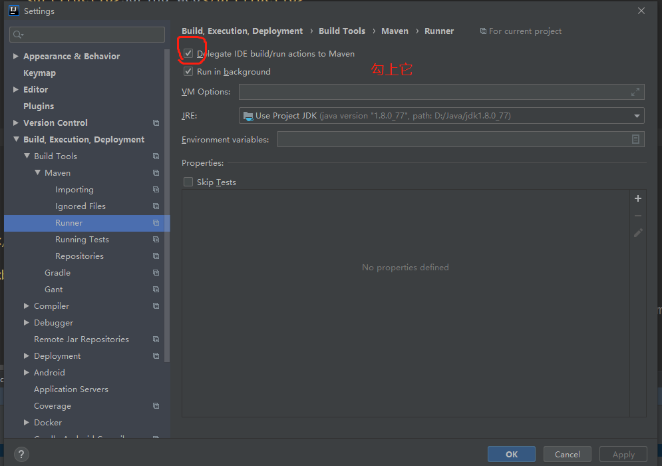Viewport: 662px width, 466px height.
Task: Click the project badge icon next to Runner
Action: coord(155,222)
